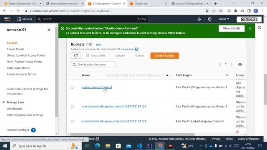Select radio for elastic-demo-frontend bucket

[72, 87]
